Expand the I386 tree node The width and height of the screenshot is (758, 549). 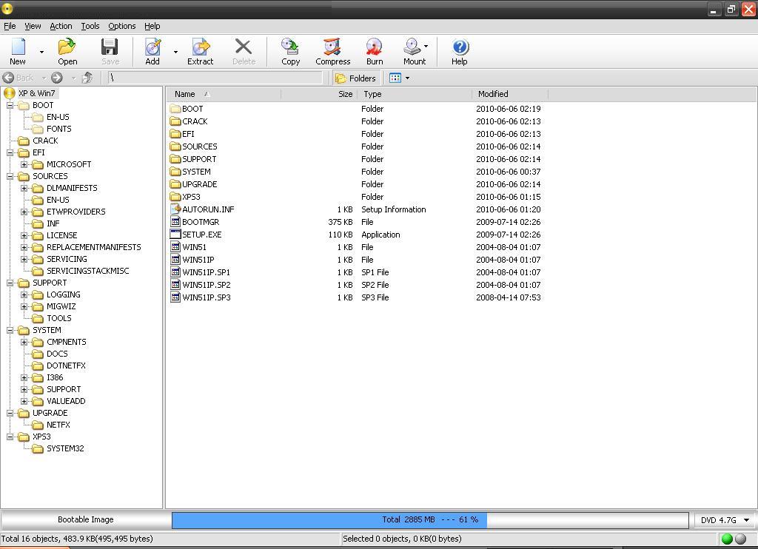(x=24, y=377)
